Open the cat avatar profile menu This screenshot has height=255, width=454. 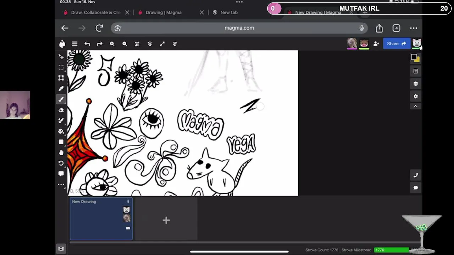click(417, 44)
